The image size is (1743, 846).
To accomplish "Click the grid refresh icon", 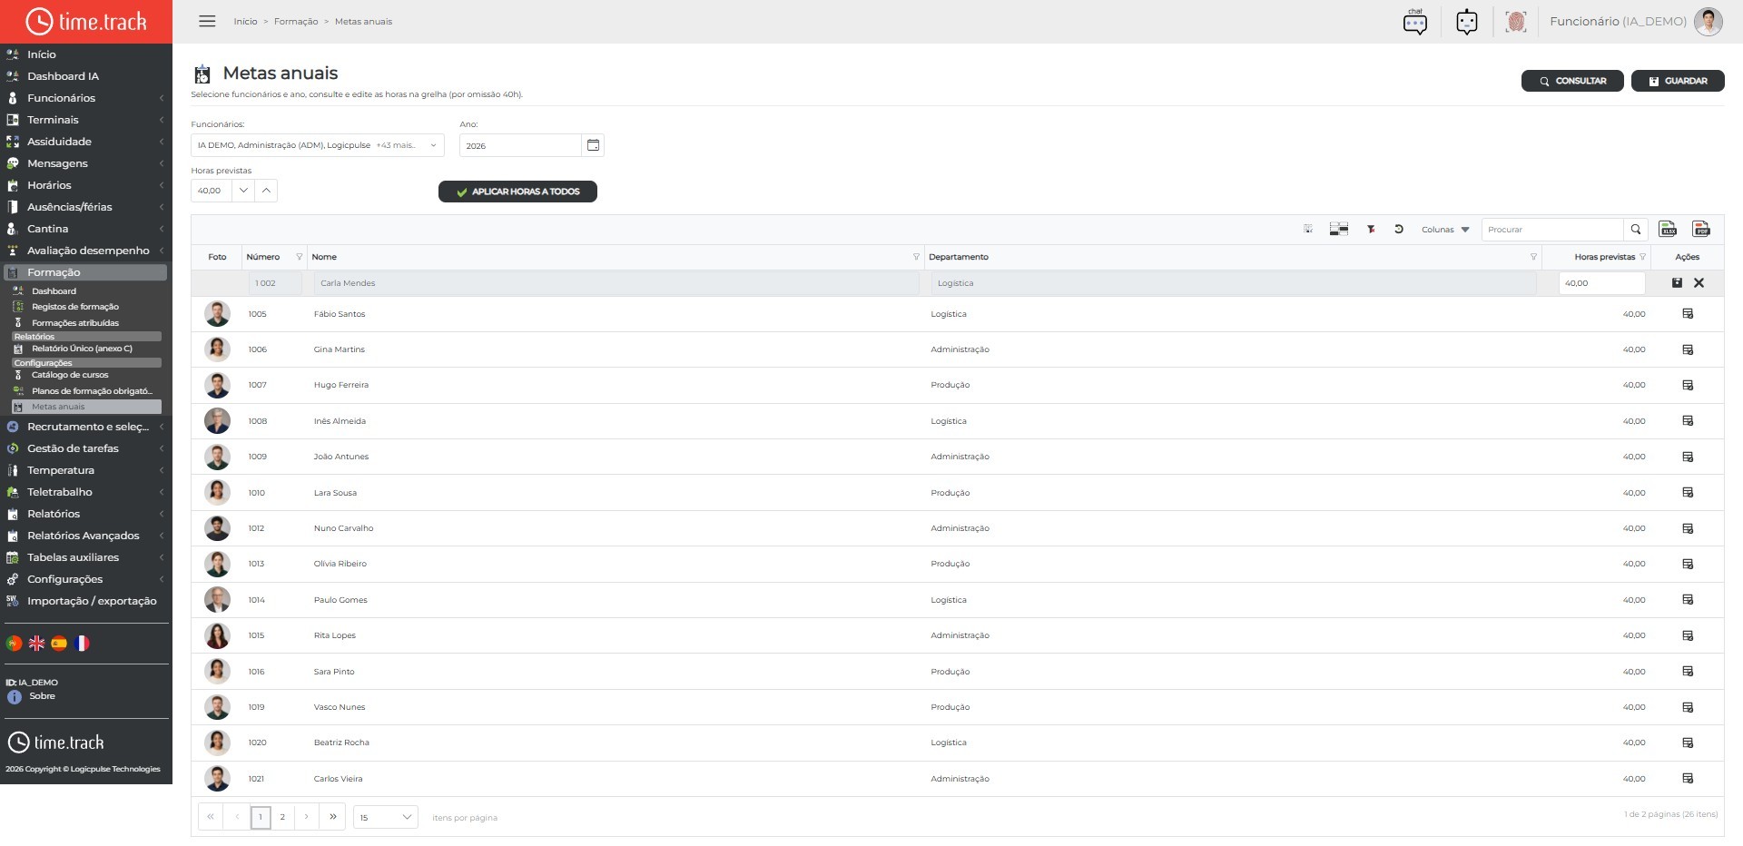I will [x=1399, y=230].
